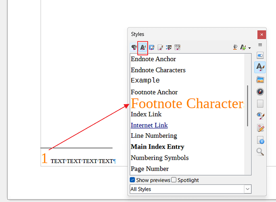The height and width of the screenshot is (202, 276).
Task: Expand the All Styles filter dropdown
Action: pyautogui.click(x=247, y=189)
